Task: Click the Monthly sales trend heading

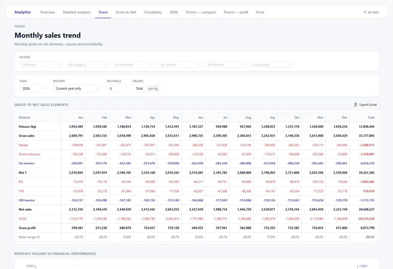Action: 47,35
